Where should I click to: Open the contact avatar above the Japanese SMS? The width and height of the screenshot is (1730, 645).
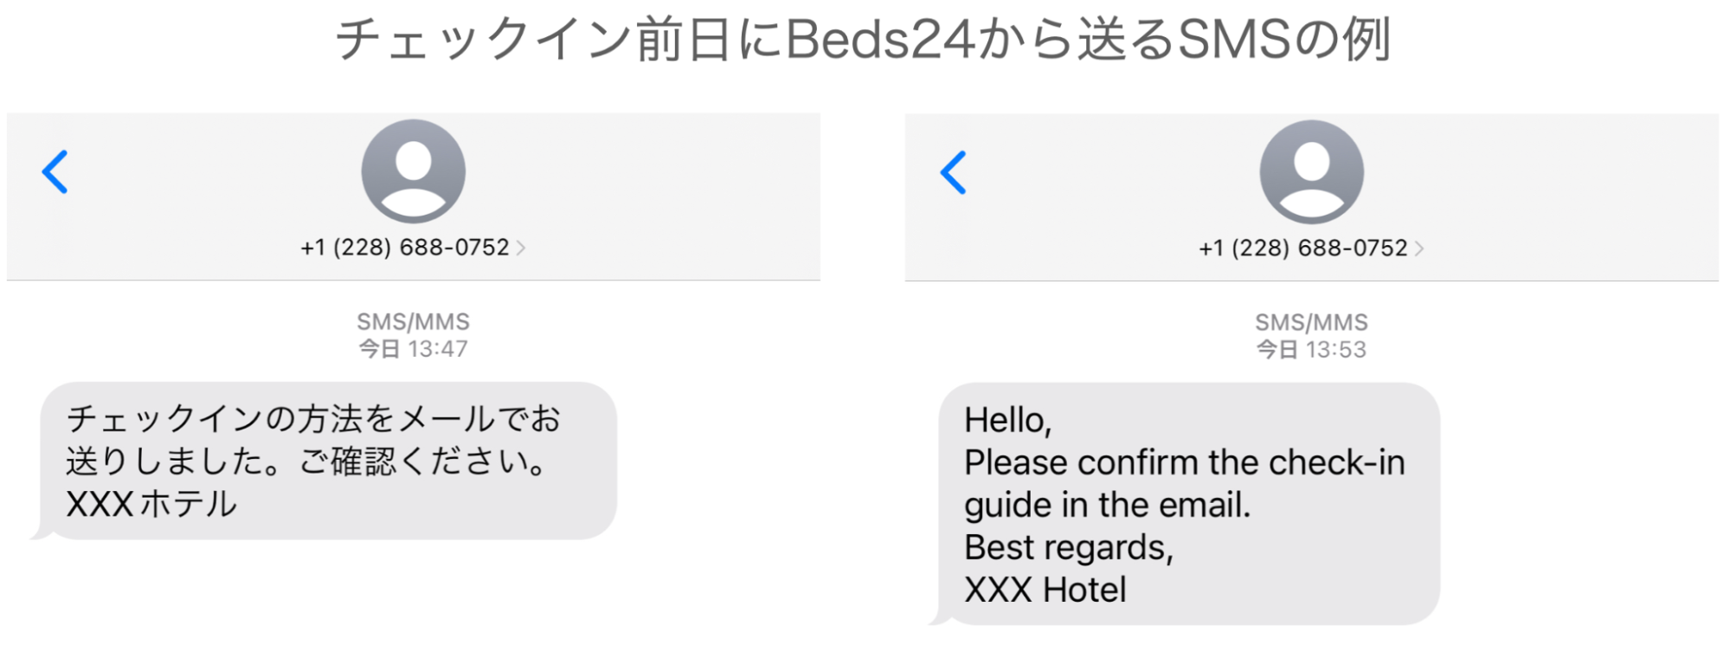(x=413, y=171)
